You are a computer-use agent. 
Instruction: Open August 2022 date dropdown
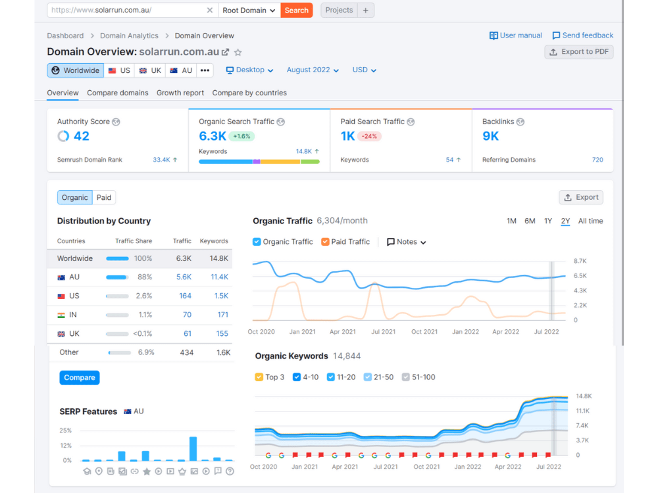click(x=313, y=70)
